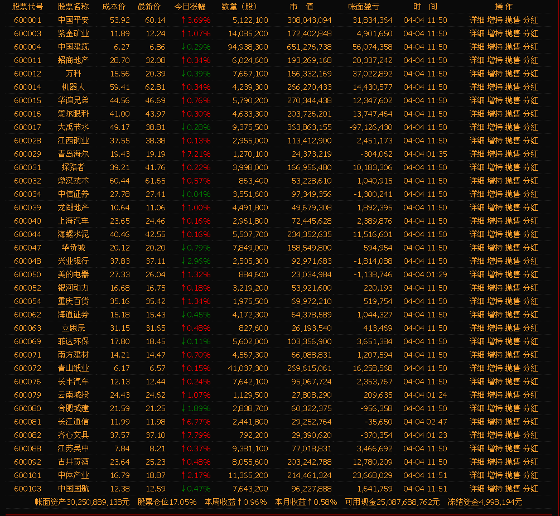Click 帐面资产 total in status bar
Image resolution: width=560 pixels, height=516 pixels.
82,503
